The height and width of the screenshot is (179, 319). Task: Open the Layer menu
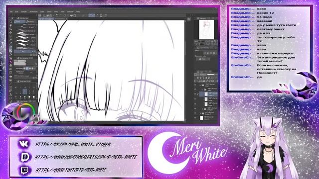click(x=42, y=11)
